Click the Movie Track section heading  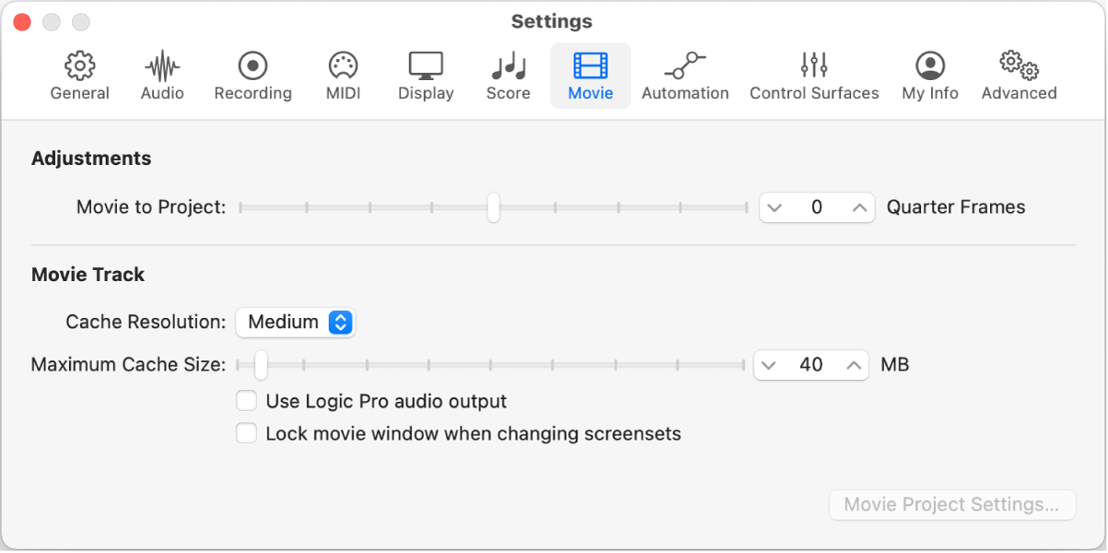click(x=88, y=274)
